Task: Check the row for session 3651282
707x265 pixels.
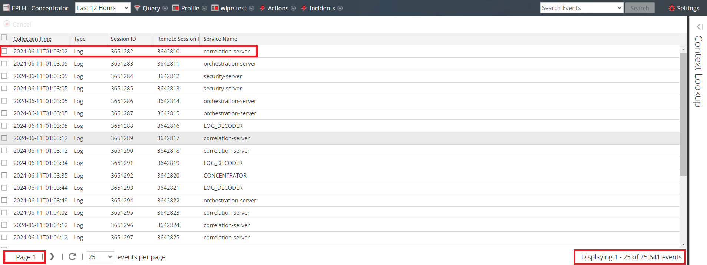Action: coord(4,51)
